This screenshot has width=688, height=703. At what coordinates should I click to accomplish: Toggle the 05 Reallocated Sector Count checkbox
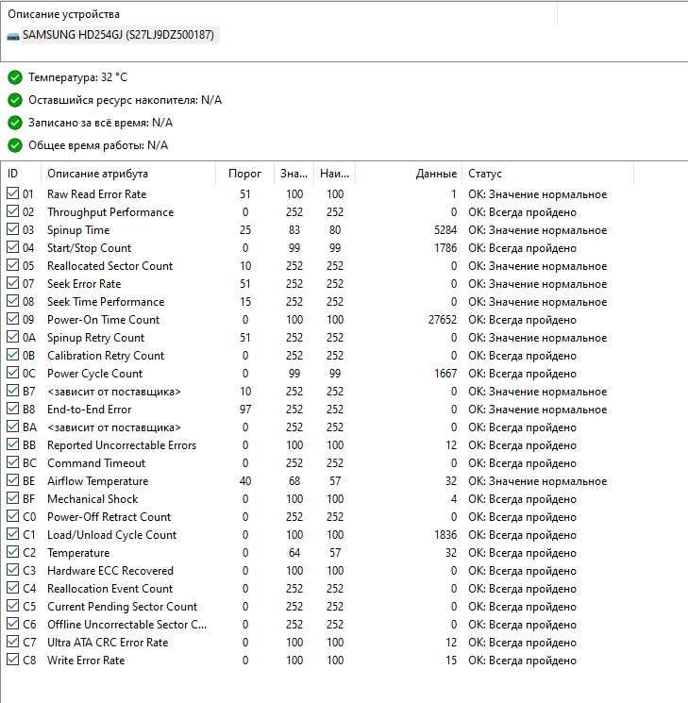point(13,265)
